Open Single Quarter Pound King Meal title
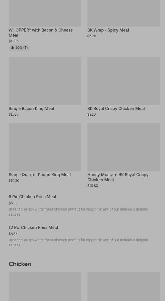 tap(40, 175)
